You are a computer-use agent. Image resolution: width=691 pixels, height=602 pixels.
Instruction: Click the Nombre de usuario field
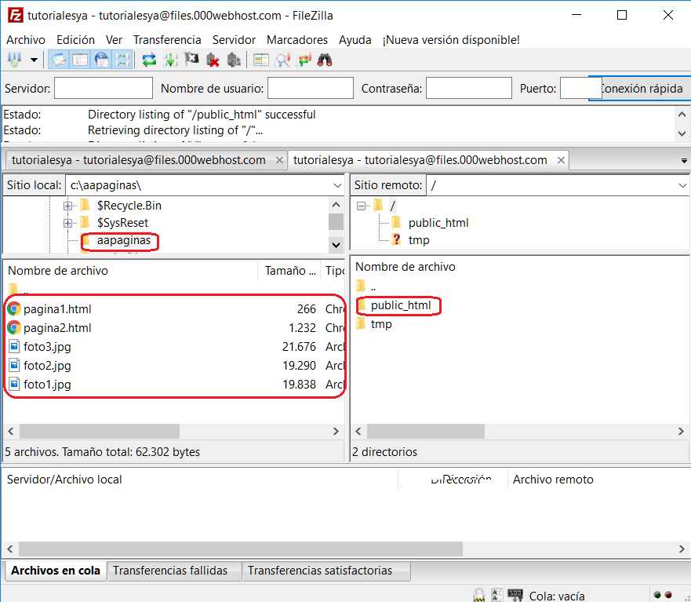311,88
